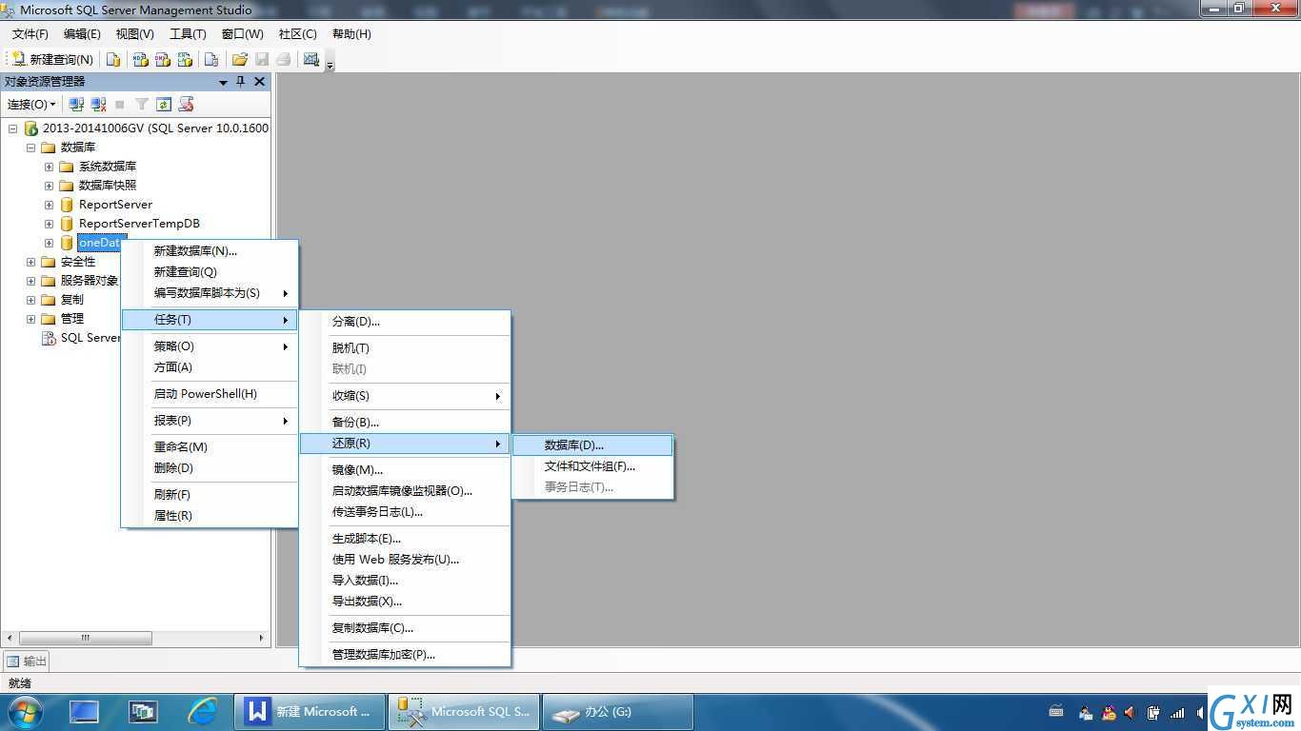Select 生成脚本(E)... menu entry
This screenshot has width=1301, height=731.
click(406, 539)
